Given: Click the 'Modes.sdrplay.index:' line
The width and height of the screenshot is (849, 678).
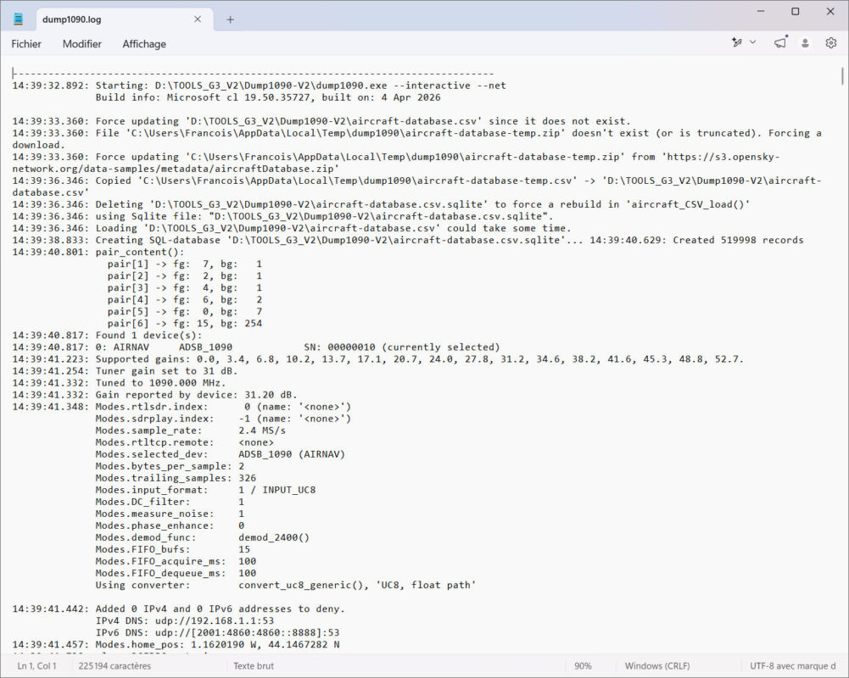Looking at the screenshot, I should pos(224,419).
